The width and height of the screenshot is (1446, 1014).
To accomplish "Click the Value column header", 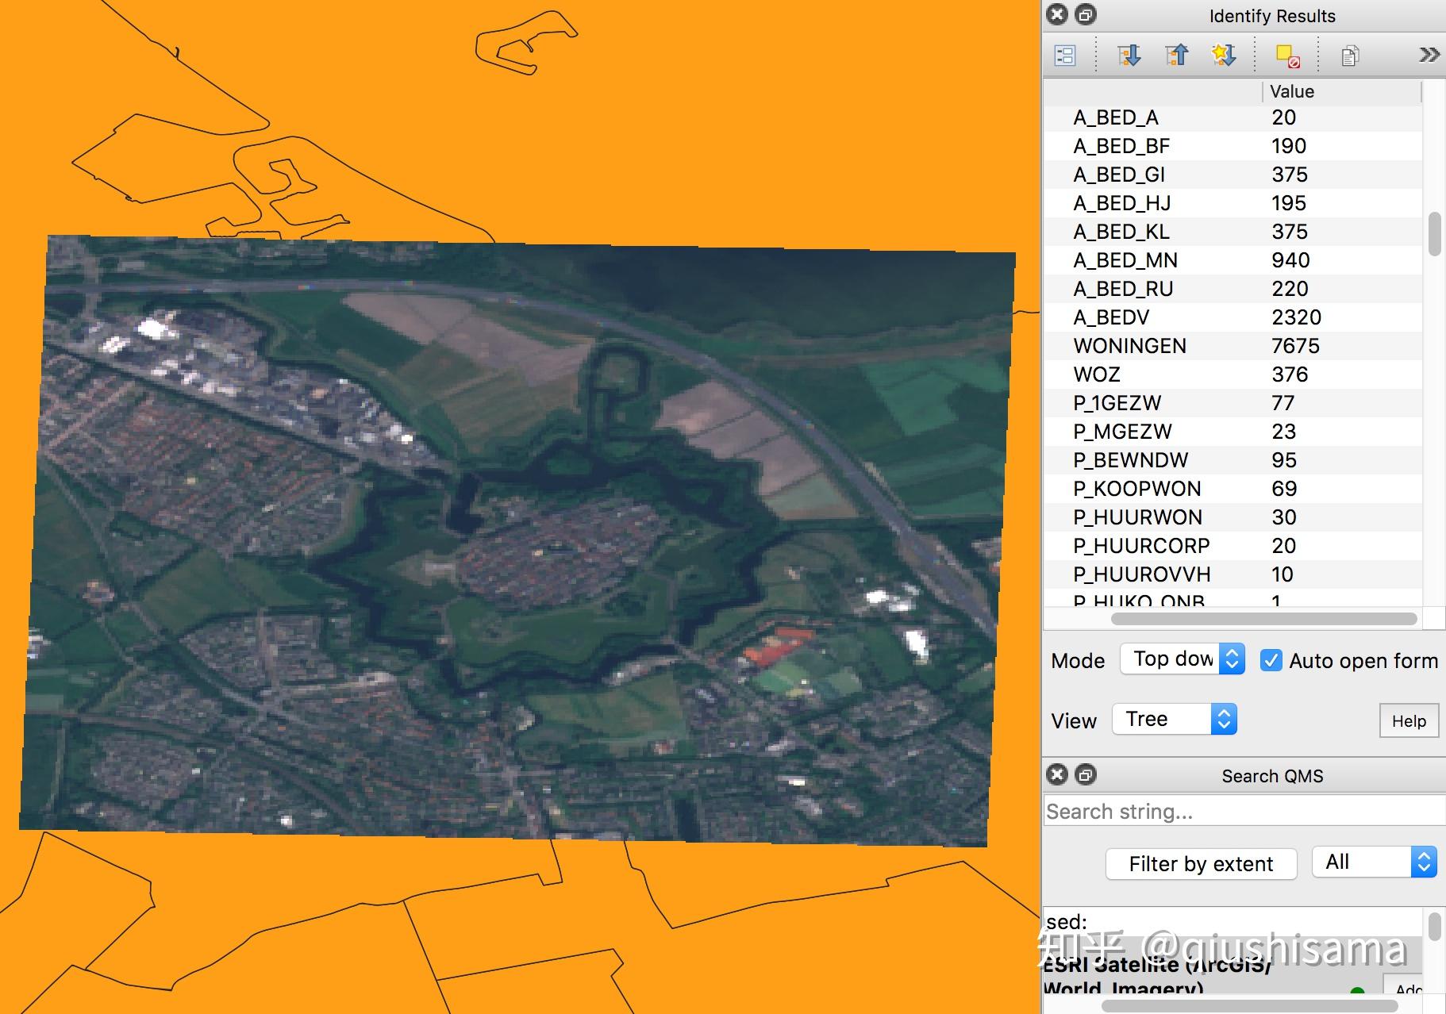I will coord(1341,91).
